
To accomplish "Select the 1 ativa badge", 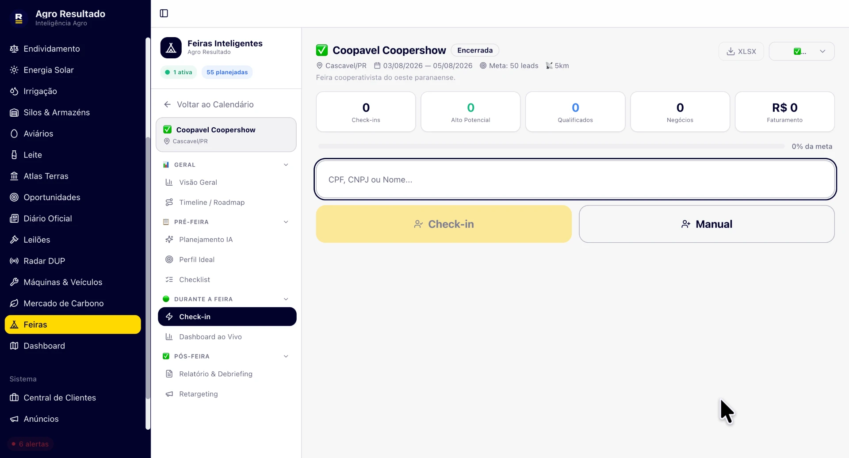I will click(x=179, y=72).
